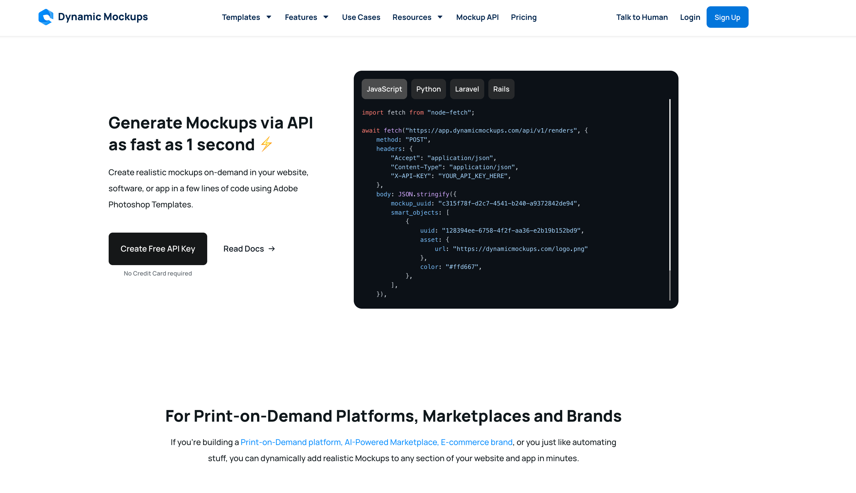The width and height of the screenshot is (856, 493).
Task: Click the "YOUR_API_KEY_HERE" string in code
Action: tap(473, 176)
